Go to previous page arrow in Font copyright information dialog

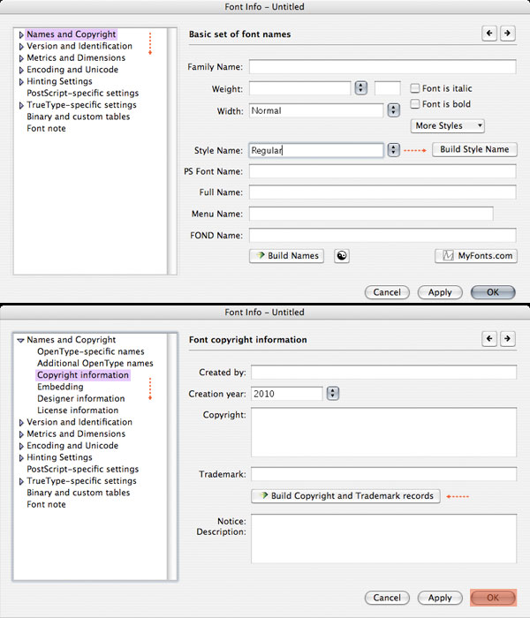pyautogui.click(x=489, y=338)
